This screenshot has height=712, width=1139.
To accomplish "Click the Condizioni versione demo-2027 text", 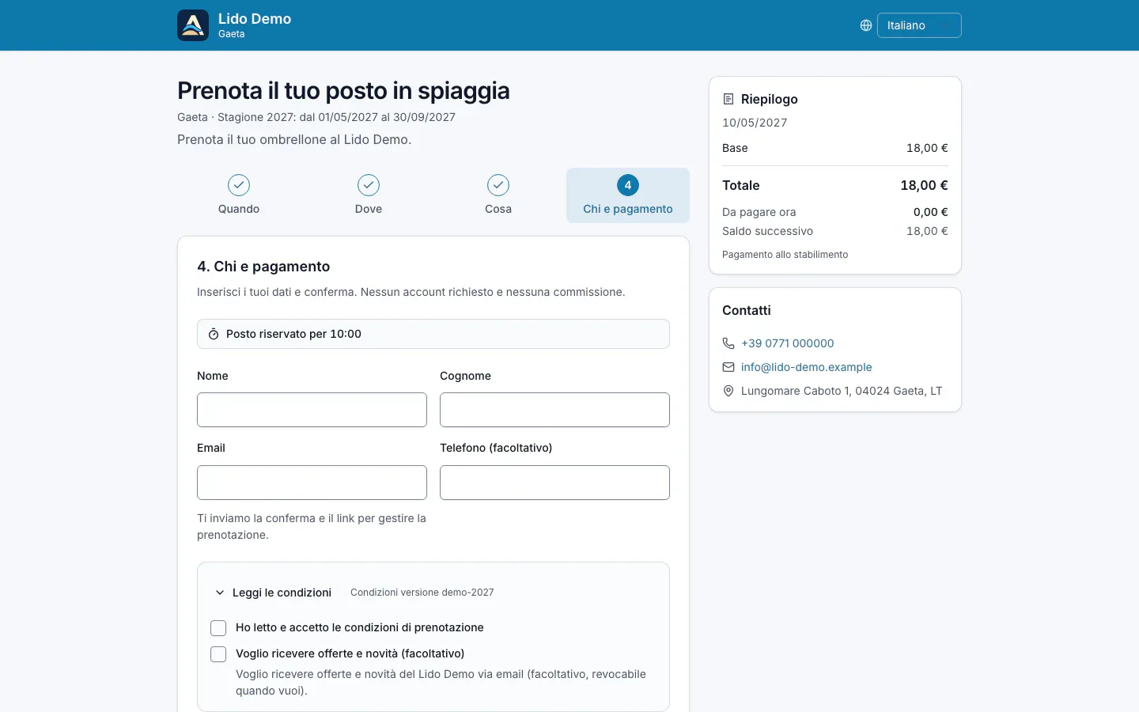I will pyautogui.click(x=422, y=593).
